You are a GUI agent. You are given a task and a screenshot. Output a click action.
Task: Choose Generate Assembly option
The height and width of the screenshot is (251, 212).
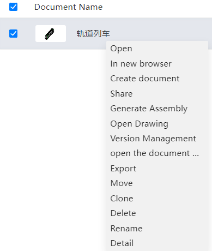tap(149, 109)
